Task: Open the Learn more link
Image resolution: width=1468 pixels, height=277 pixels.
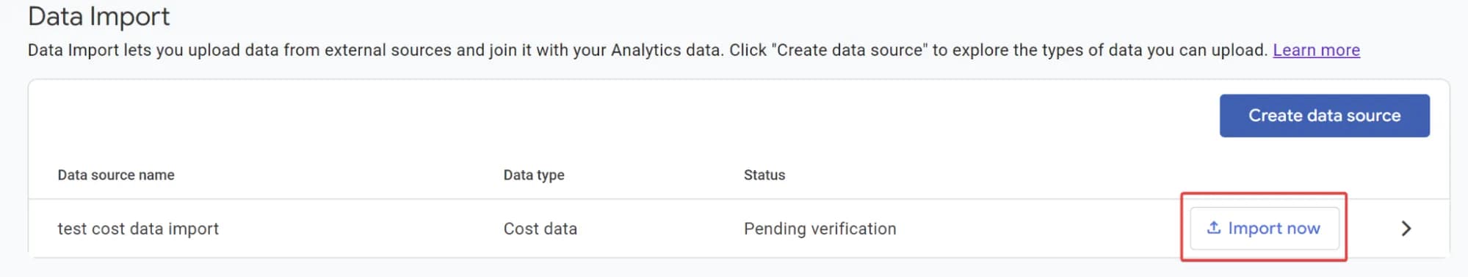Action: (1316, 50)
